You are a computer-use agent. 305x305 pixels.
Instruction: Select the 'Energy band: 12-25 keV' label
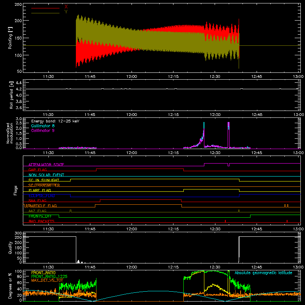[x=55, y=121]
